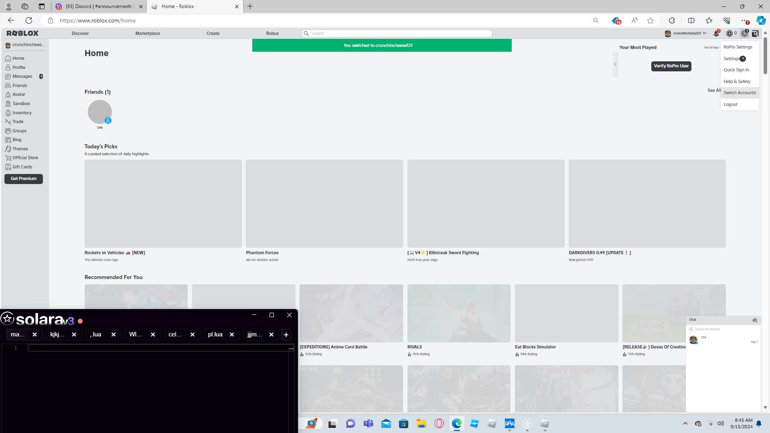This screenshot has width=770, height=433.
Task: Select Switch Accounts in the settings menu
Action: coord(740,93)
